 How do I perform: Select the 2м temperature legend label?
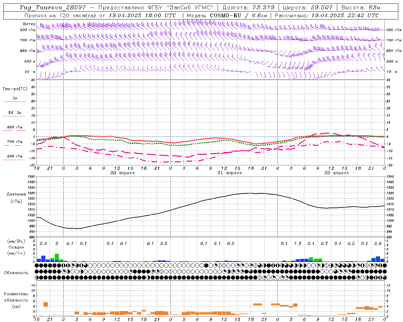pyautogui.click(x=15, y=98)
